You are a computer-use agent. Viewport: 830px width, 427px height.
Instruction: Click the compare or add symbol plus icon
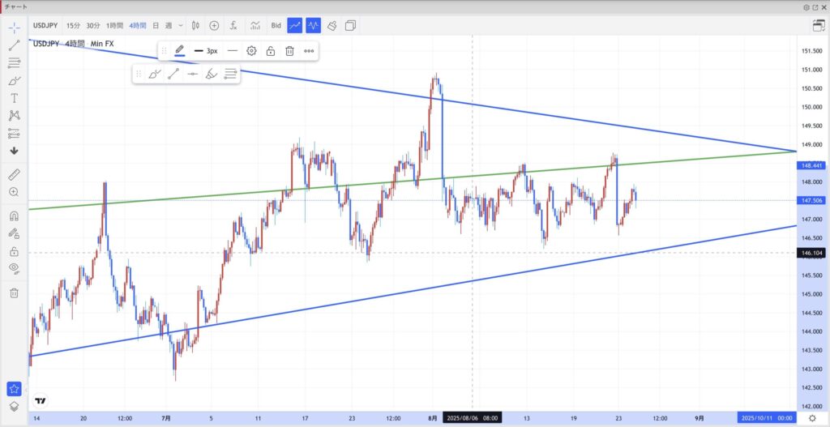[x=214, y=25]
